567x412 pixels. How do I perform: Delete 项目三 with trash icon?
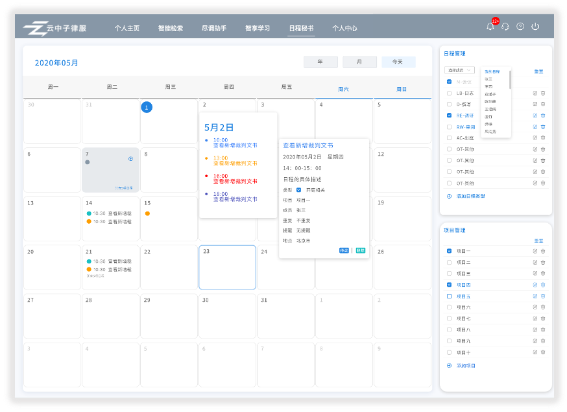(543, 273)
